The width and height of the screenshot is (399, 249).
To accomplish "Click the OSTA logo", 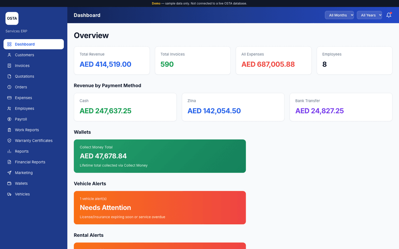I will pos(12,18).
